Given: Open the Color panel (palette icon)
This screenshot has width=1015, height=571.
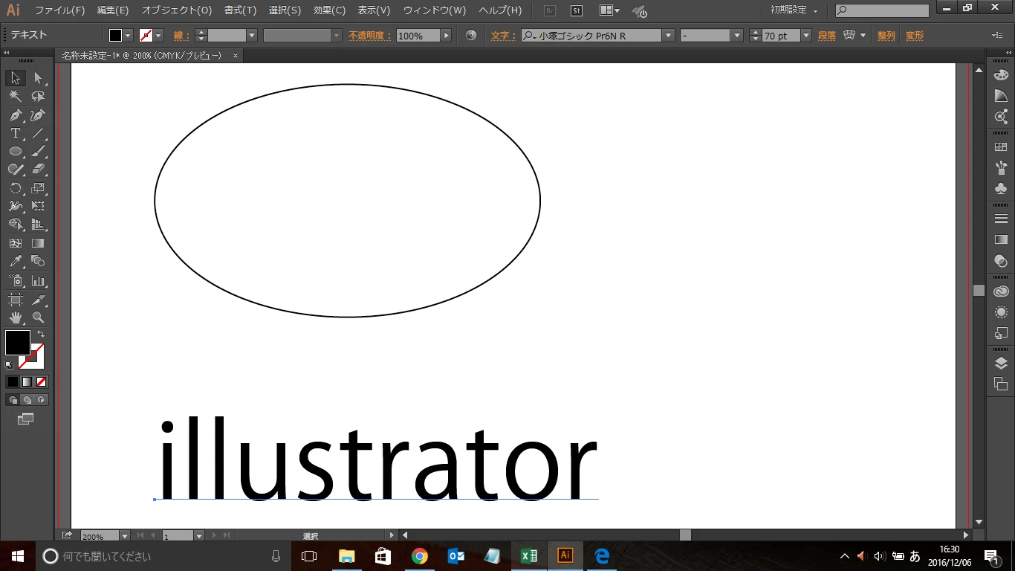Looking at the screenshot, I should pyautogui.click(x=1001, y=75).
